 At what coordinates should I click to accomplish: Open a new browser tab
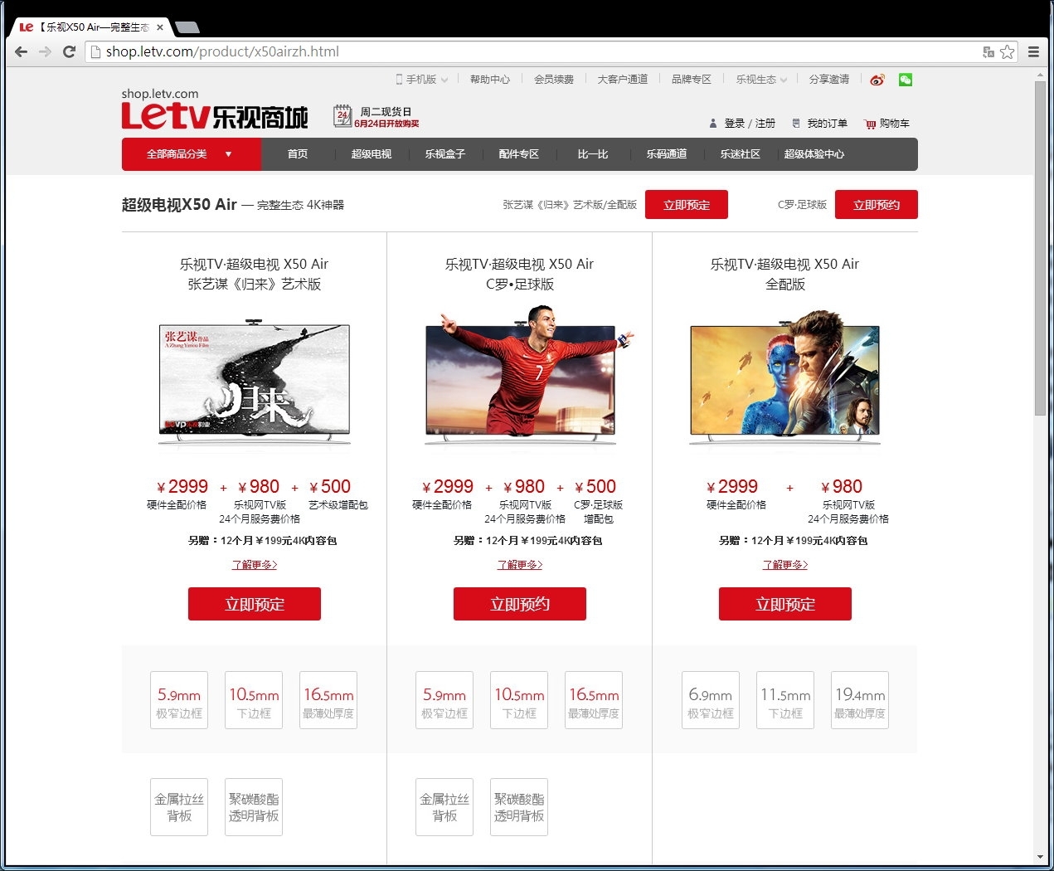pyautogui.click(x=187, y=27)
